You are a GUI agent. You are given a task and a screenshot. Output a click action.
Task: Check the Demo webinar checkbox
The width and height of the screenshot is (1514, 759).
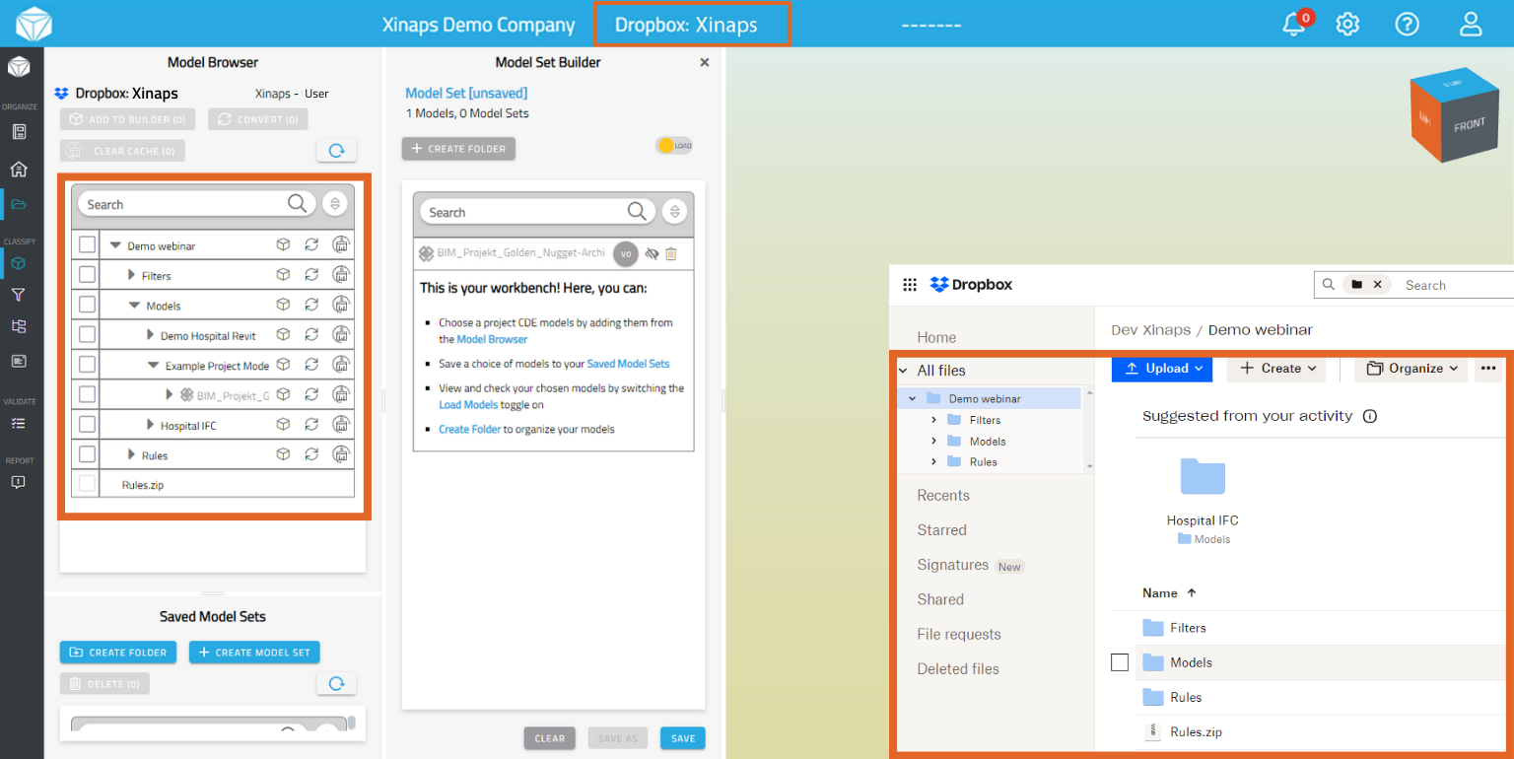pyautogui.click(x=87, y=244)
